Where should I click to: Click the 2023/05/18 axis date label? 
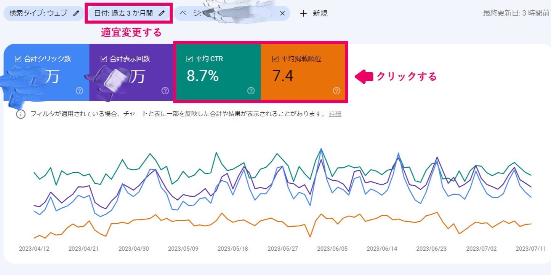pyautogui.click(x=233, y=249)
